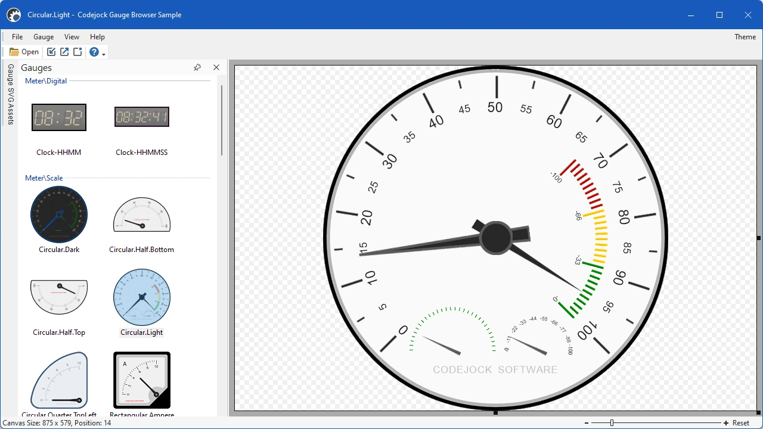Click the Reset zoom button
763x429 pixels.
741,423
